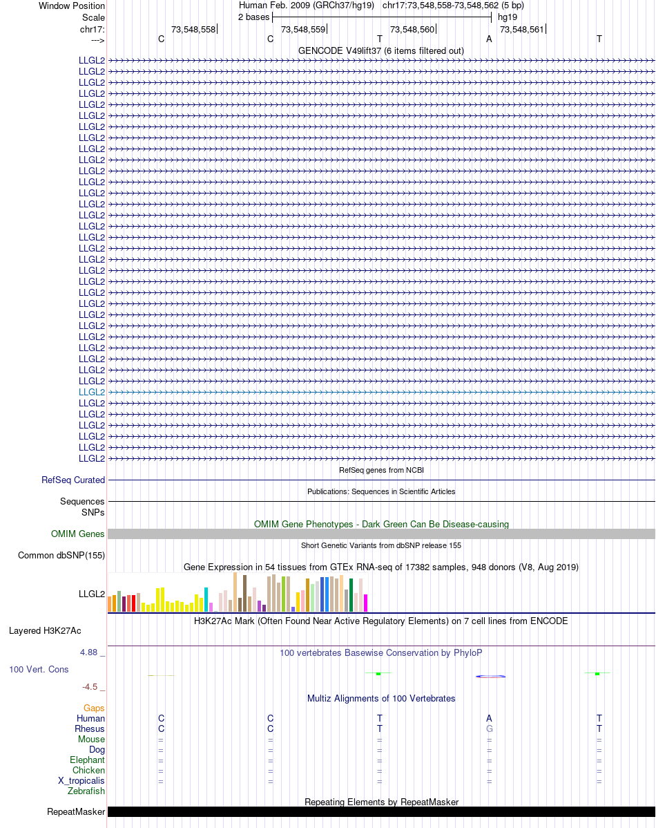Image resolution: width=656 pixels, height=828 pixels.
Task: Open the OMIM Gene Phenotypes track title
Action: (x=381, y=524)
